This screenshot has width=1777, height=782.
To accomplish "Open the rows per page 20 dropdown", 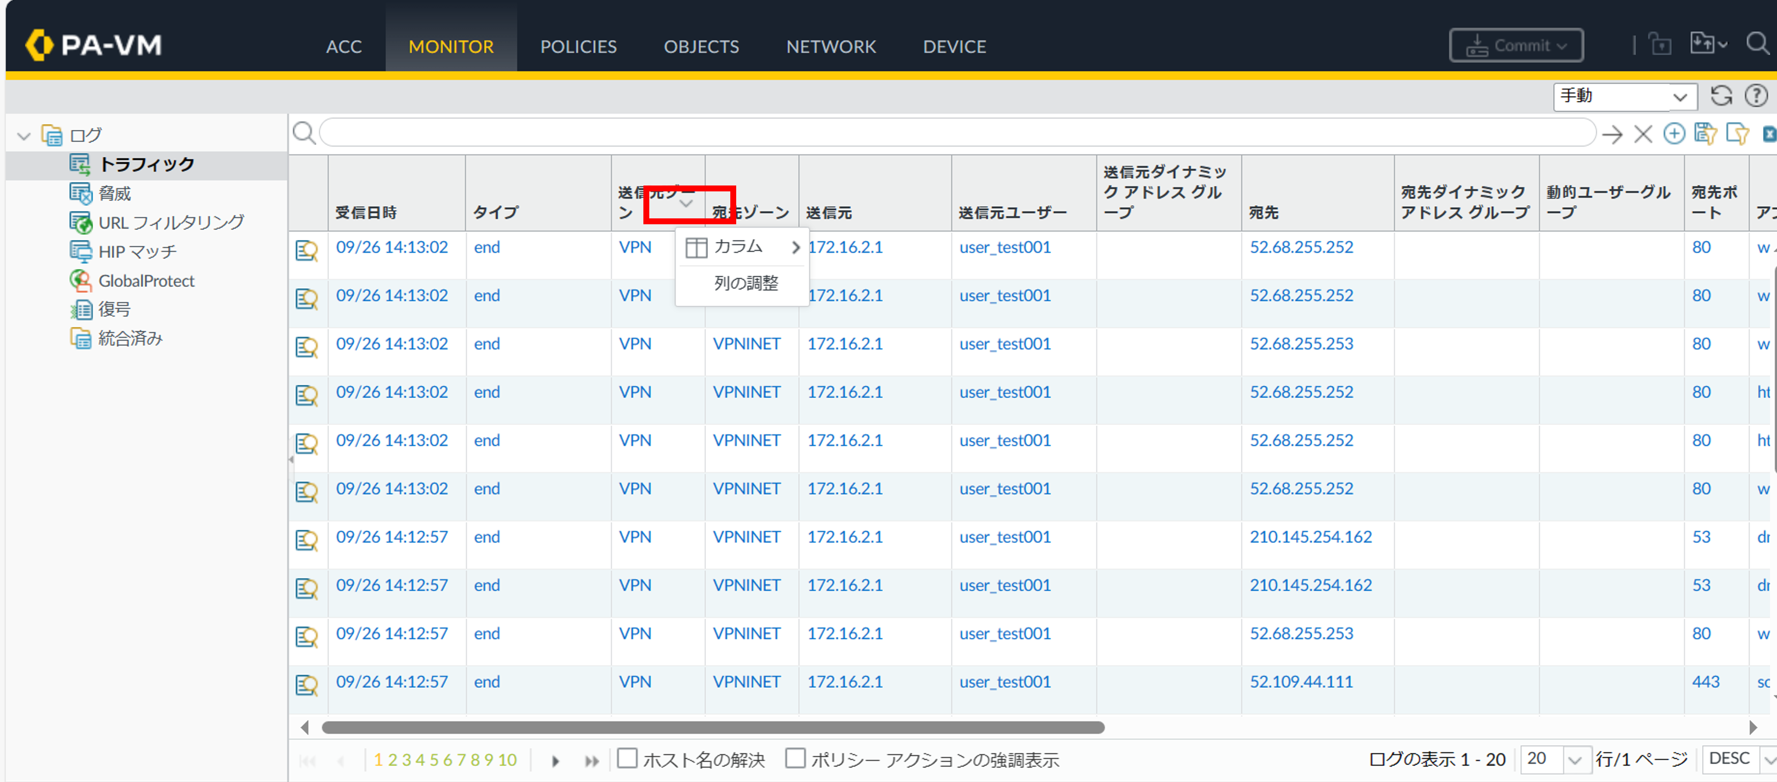I will click(1574, 760).
